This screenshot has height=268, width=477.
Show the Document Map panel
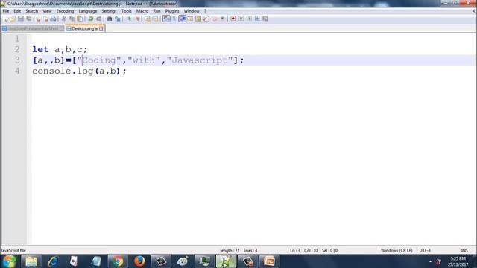[x=198, y=19]
